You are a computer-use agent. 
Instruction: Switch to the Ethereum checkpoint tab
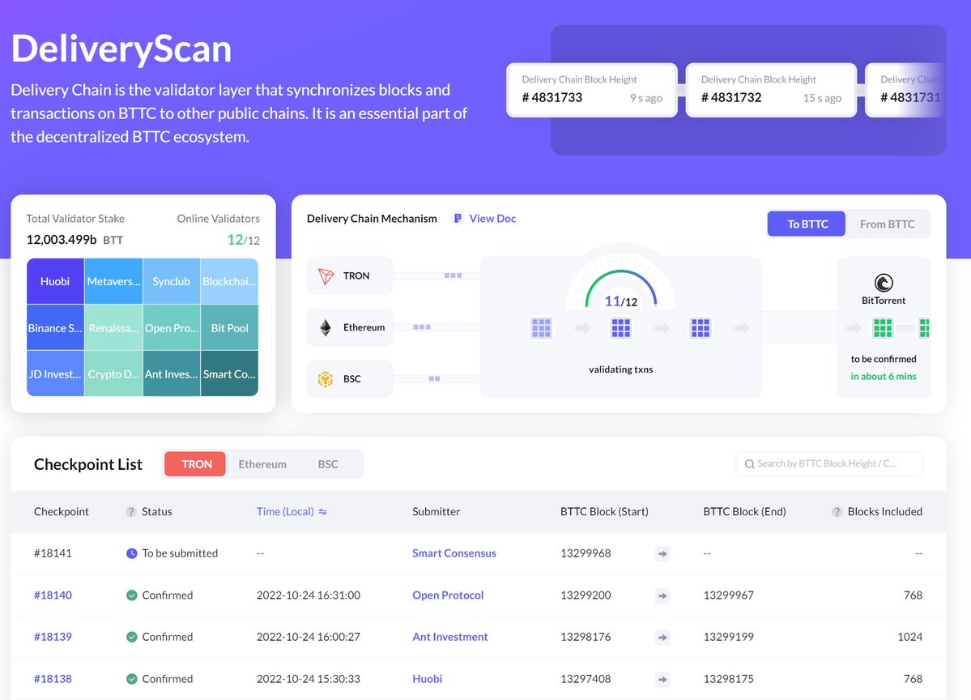(x=262, y=464)
